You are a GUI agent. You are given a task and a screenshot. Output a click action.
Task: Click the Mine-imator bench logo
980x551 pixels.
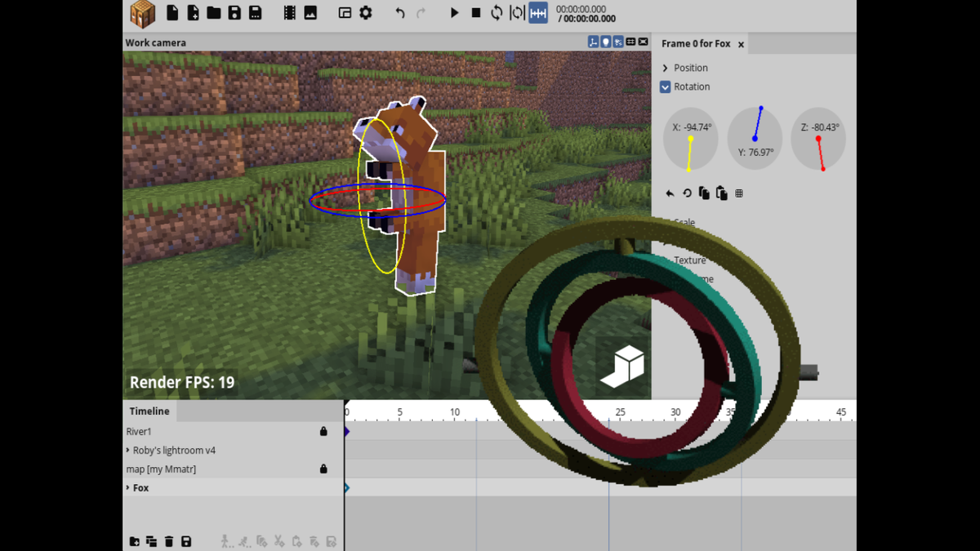click(143, 14)
